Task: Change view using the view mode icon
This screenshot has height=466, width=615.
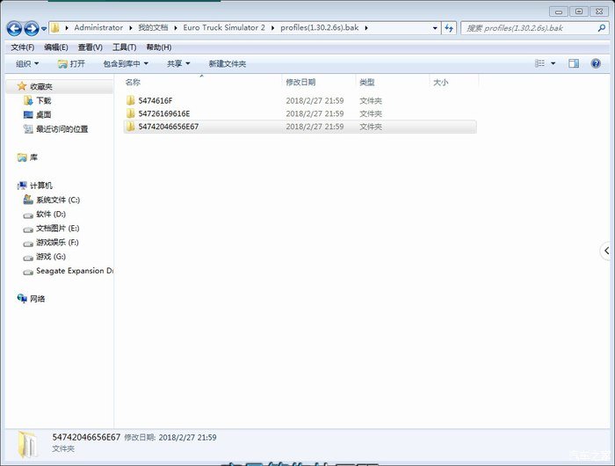Action: [x=539, y=63]
